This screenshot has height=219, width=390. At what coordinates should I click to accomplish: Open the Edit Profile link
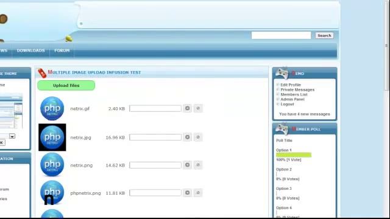tap(291, 85)
